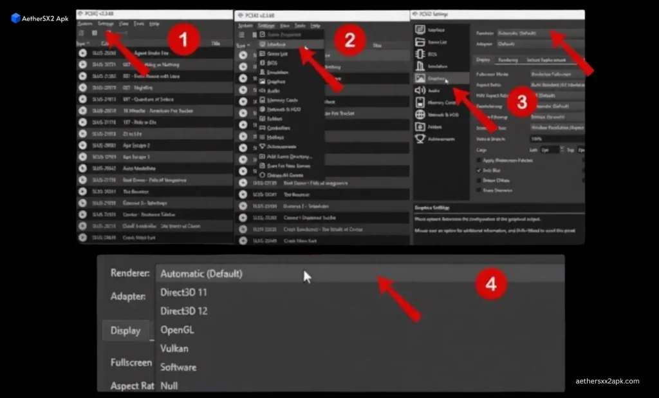Click Memory Cards icon in Settings sidebar
Image resolution: width=659 pixels, height=398 pixels.
420,102
